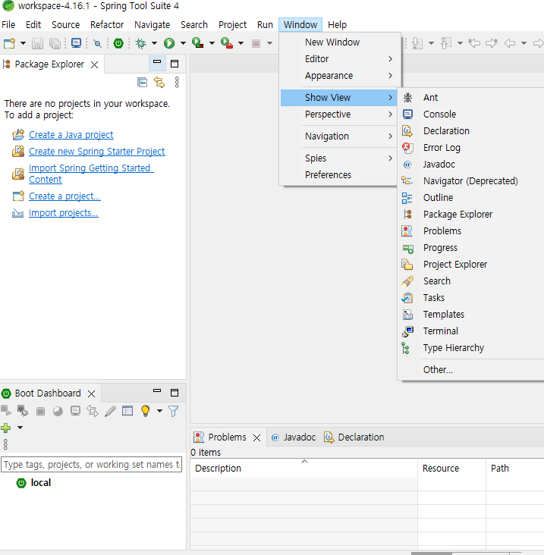Click Import projects... link
The width and height of the screenshot is (544, 555).
point(64,213)
